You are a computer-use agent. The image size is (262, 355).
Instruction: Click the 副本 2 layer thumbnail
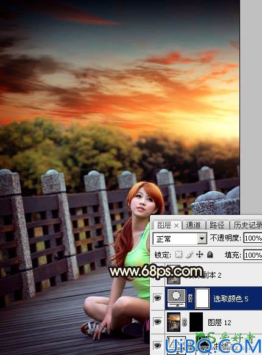[174, 275]
